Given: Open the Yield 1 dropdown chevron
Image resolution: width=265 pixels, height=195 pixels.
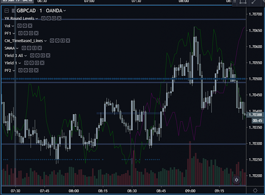Looking at the screenshot, I should pyautogui.click(x=20, y=63).
